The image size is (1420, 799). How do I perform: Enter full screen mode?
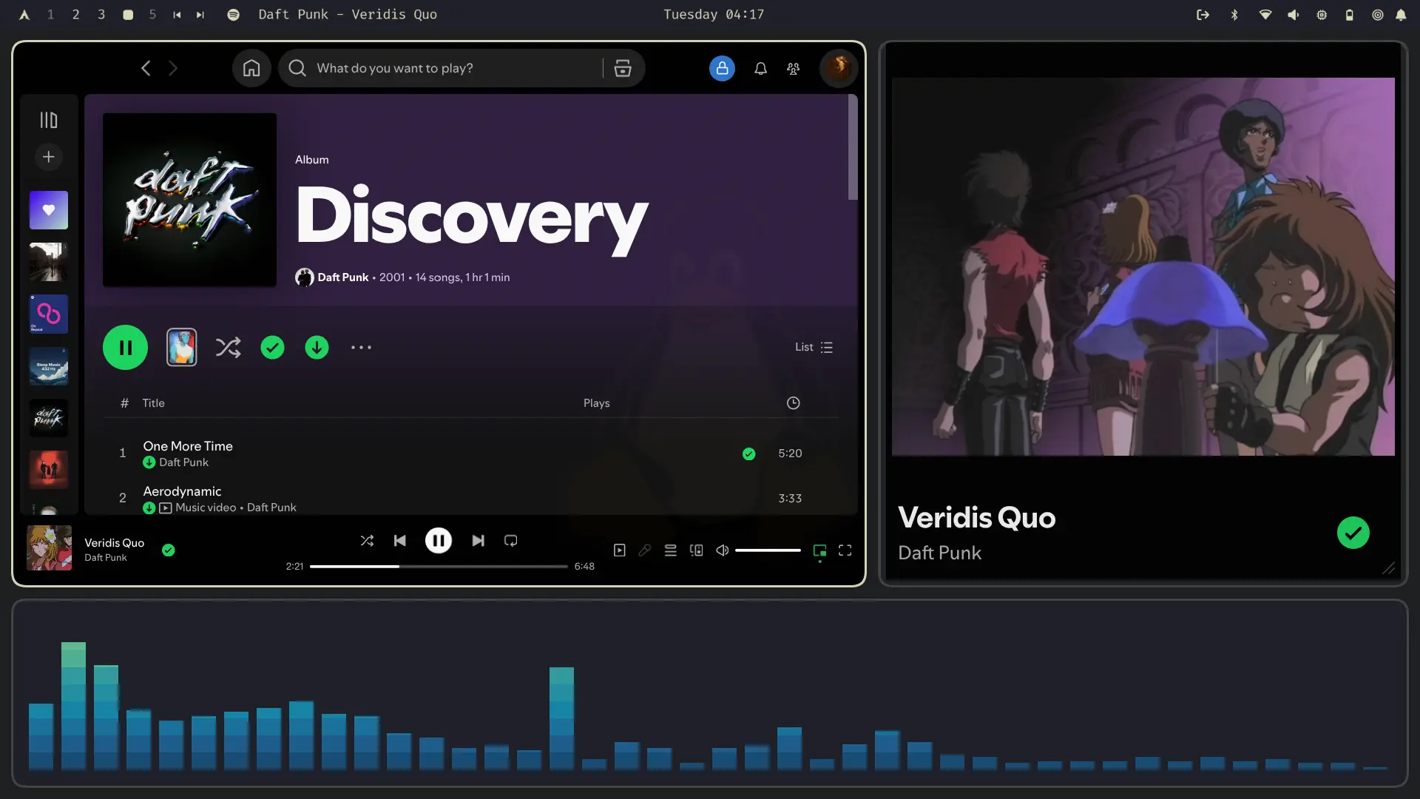tap(845, 550)
